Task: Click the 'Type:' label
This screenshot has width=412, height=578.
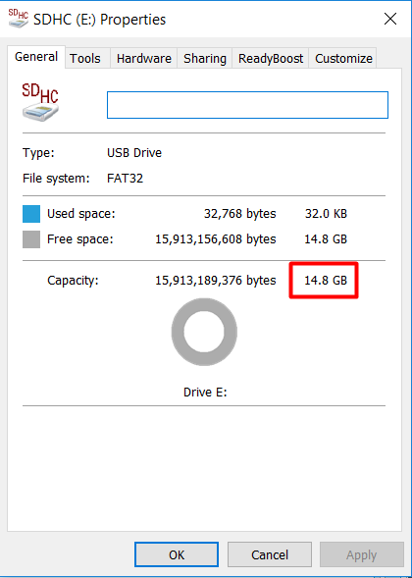Action: 38,153
